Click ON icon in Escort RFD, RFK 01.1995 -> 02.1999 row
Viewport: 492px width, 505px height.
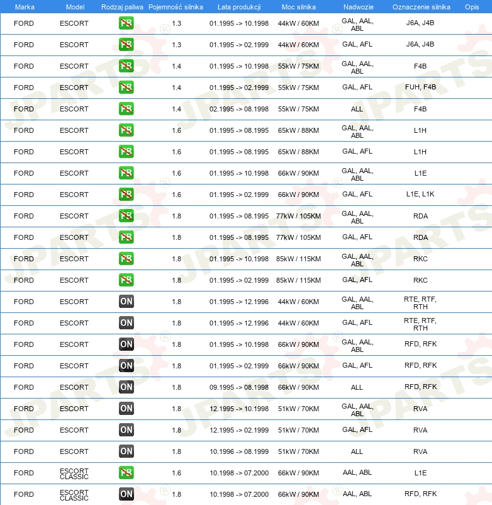[126, 366]
